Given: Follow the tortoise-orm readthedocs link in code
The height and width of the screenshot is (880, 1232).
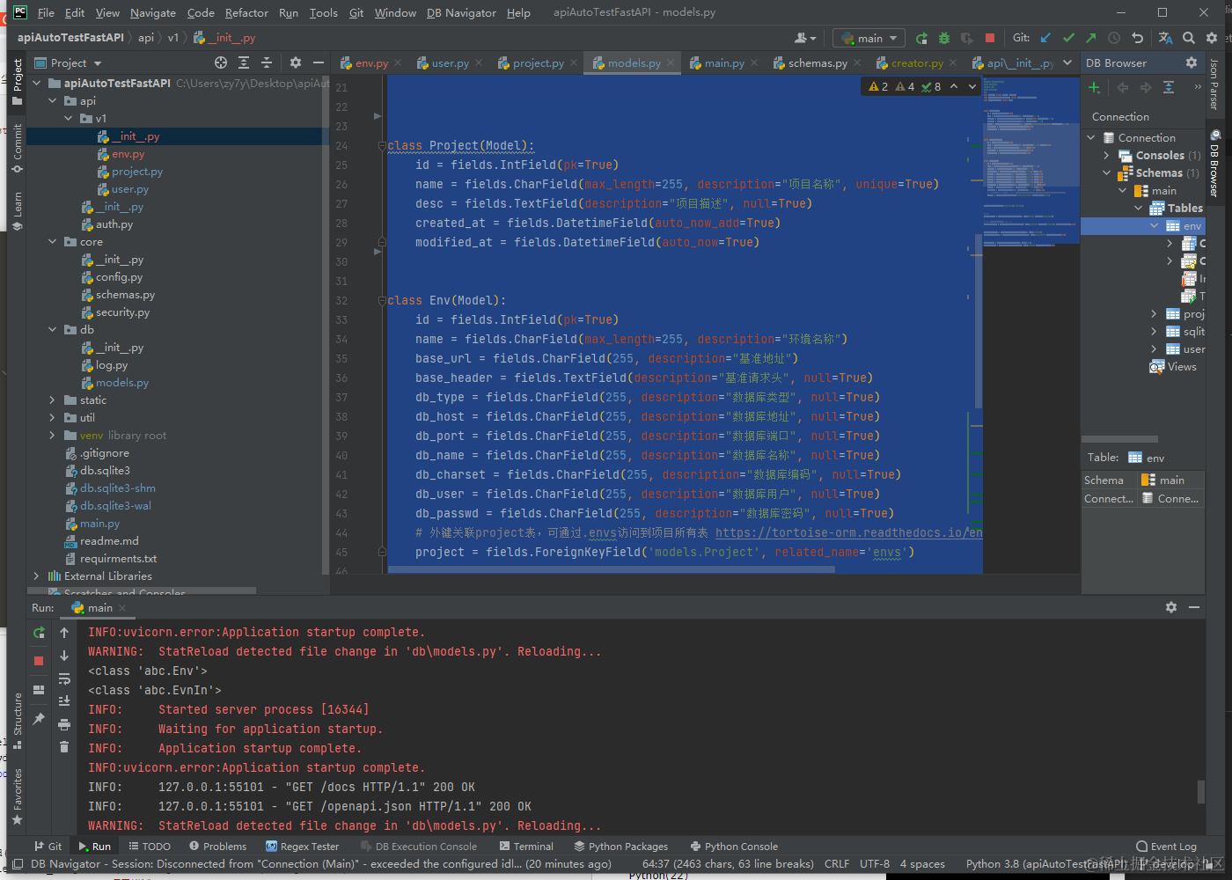Looking at the screenshot, I should click(848, 532).
